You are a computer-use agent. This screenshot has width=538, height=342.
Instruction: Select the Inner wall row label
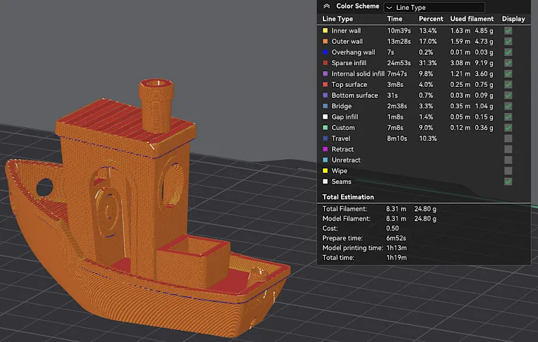click(x=346, y=31)
